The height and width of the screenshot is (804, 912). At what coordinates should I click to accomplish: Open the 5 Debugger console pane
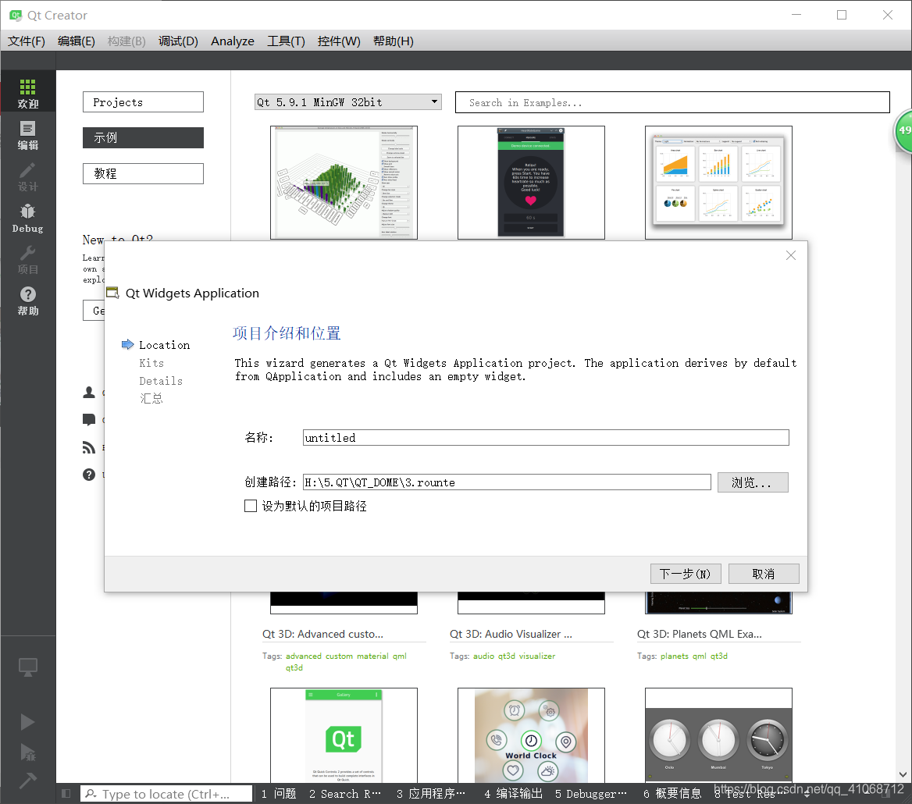click(591, 794)
